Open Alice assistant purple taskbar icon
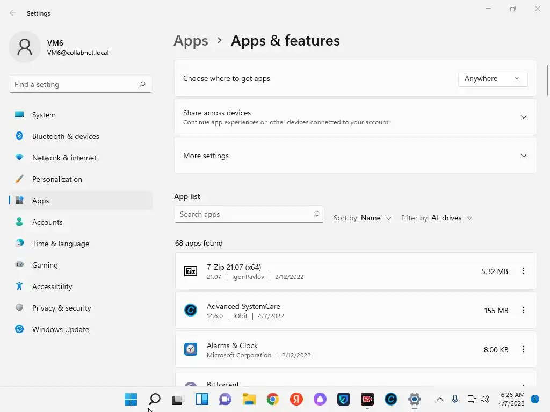This screenshot has height=412, width=550. pos(320,399)
